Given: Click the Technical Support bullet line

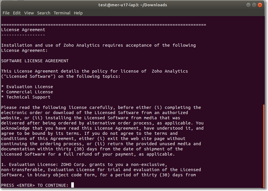Looking at the screenshot, I should click(26, 97).
